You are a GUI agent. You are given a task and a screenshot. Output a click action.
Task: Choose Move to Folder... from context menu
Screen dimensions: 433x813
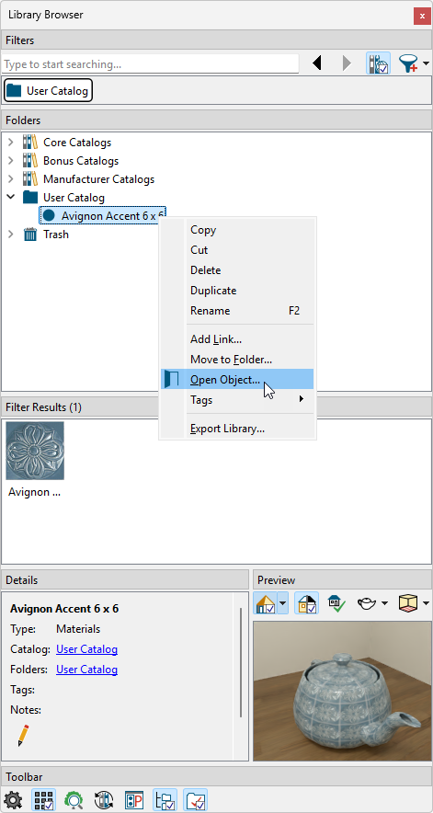tap(237, 360)
